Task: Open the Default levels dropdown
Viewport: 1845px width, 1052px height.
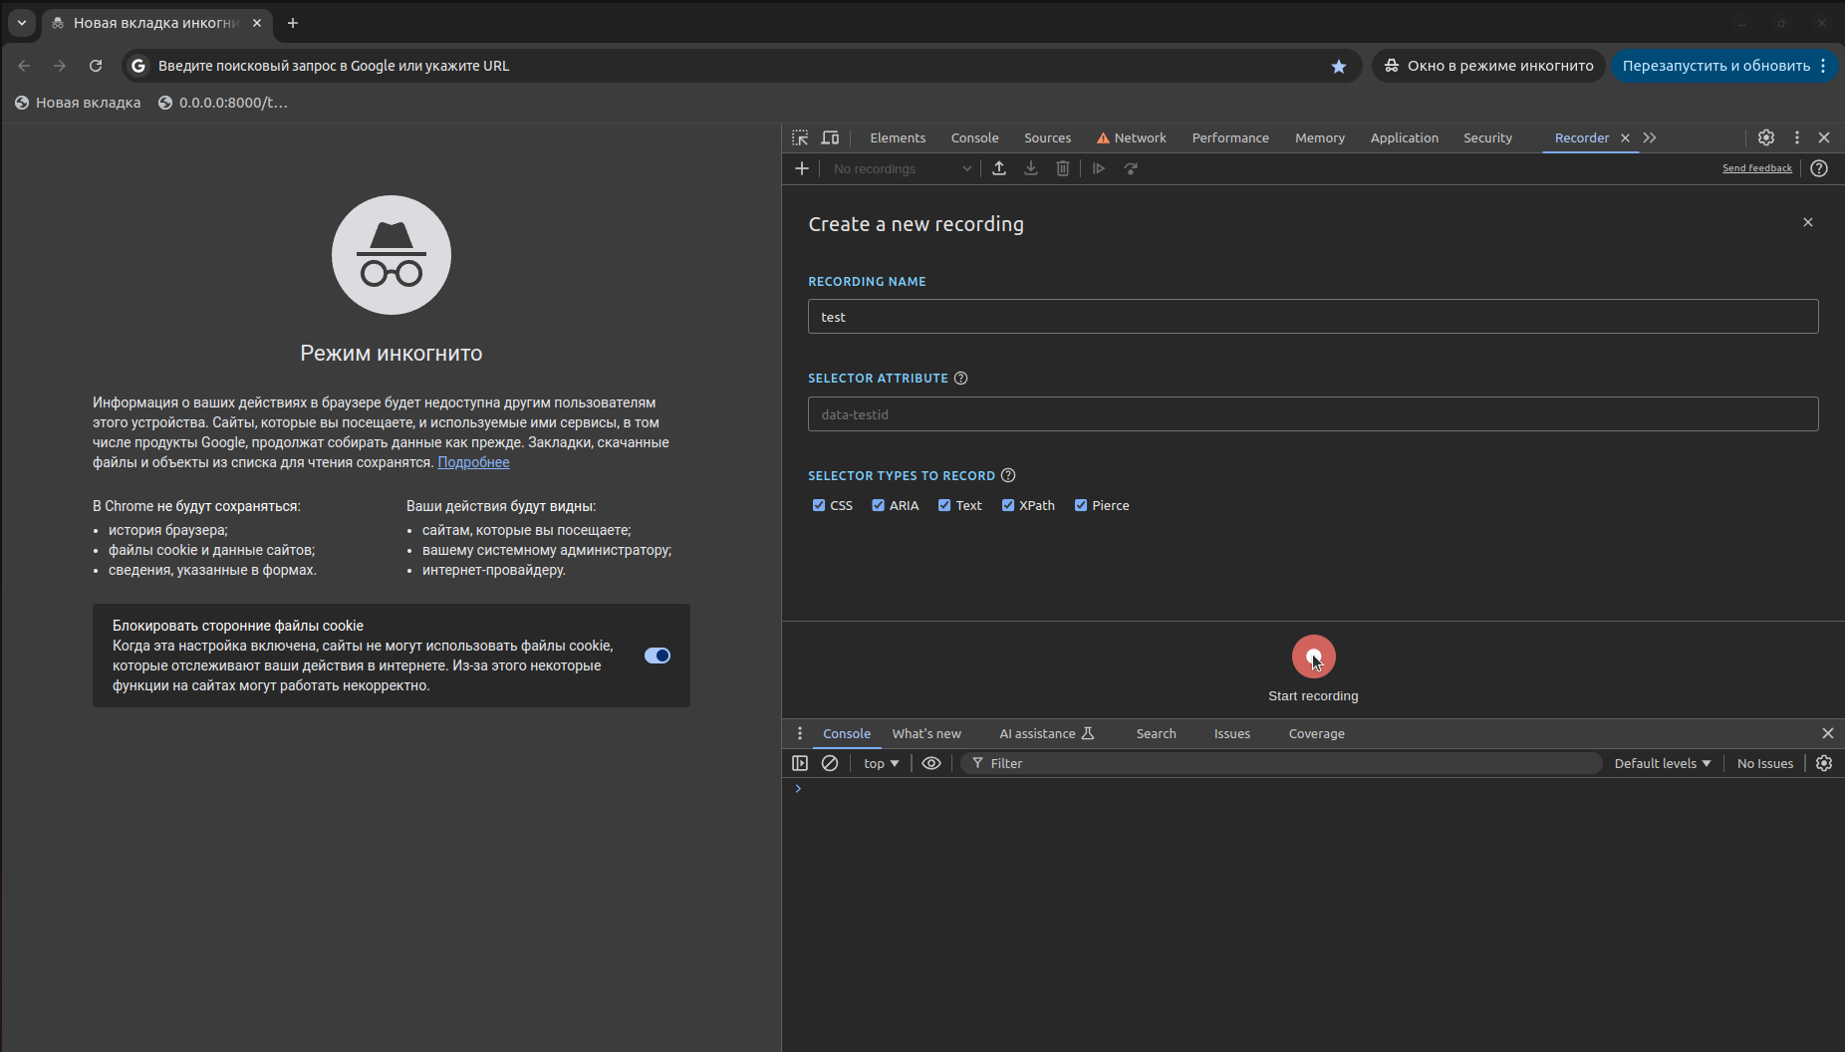Action: pyautogui.click(x=1662, y=763)
